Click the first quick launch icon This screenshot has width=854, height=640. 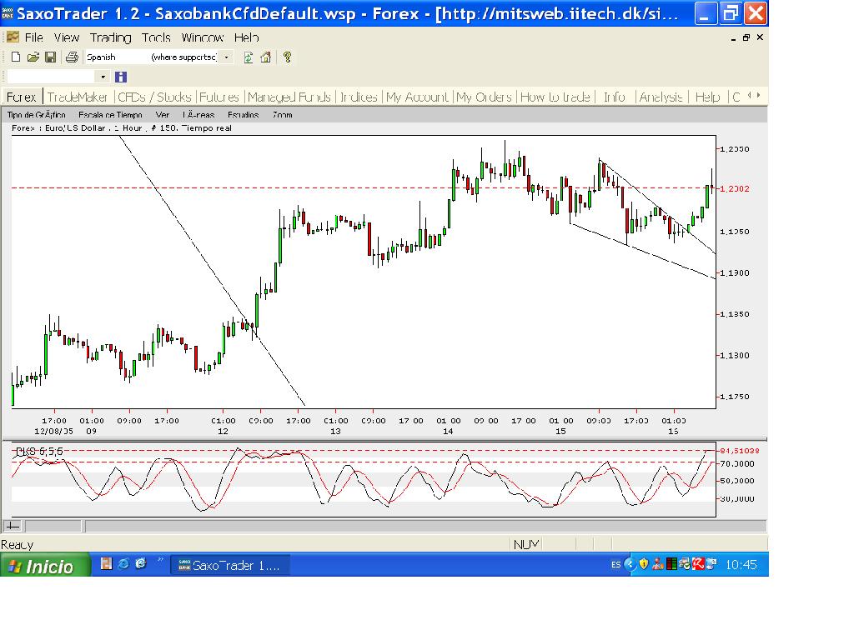[x=106, y=564]
